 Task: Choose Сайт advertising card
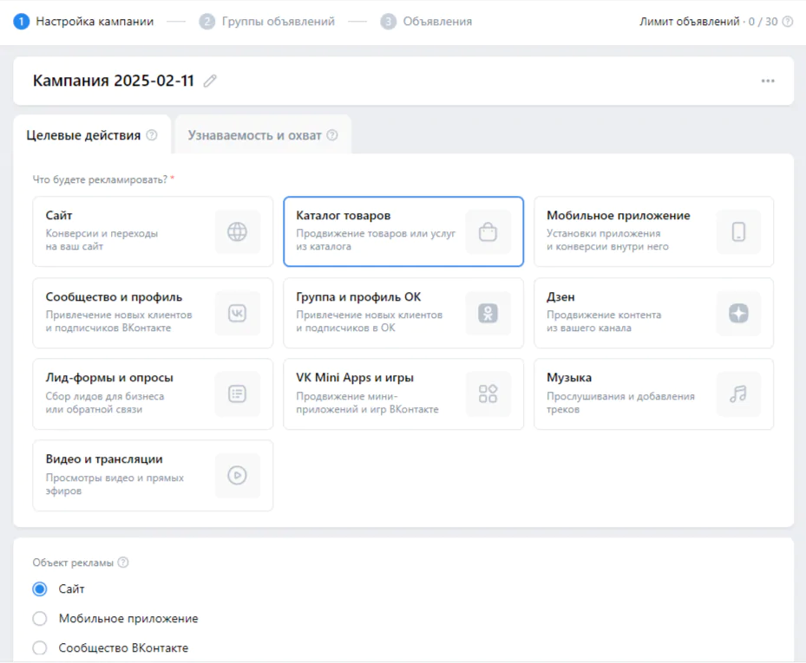click(153, 231)
